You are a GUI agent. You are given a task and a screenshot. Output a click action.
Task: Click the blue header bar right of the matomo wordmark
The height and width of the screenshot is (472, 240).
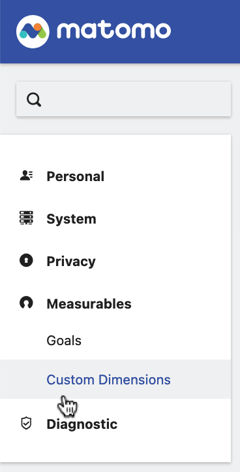point(205,31)
